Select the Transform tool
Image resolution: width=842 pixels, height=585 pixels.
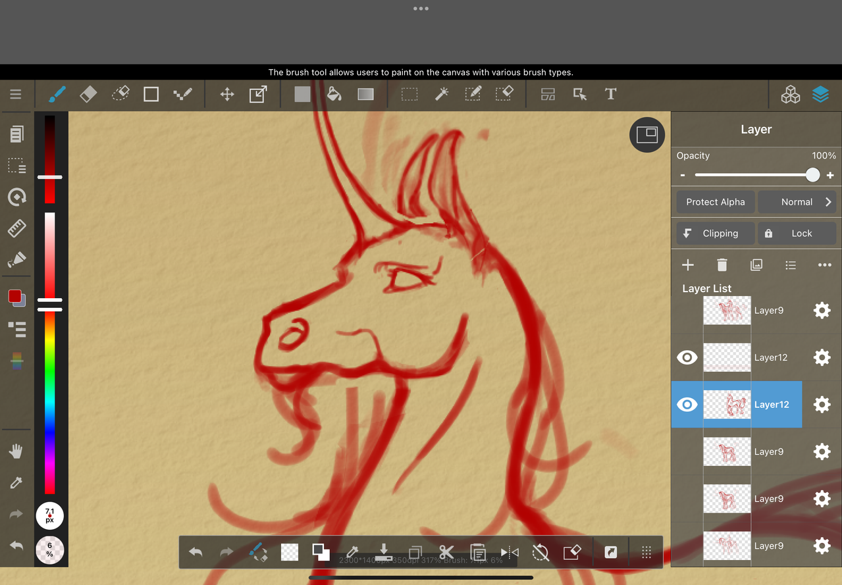coord(258,94)
